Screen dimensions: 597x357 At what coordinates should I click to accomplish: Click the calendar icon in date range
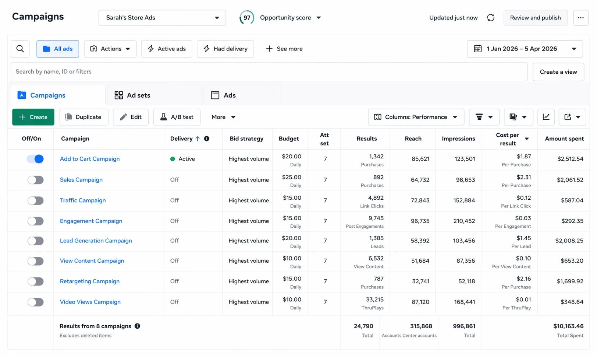point(478,49)
